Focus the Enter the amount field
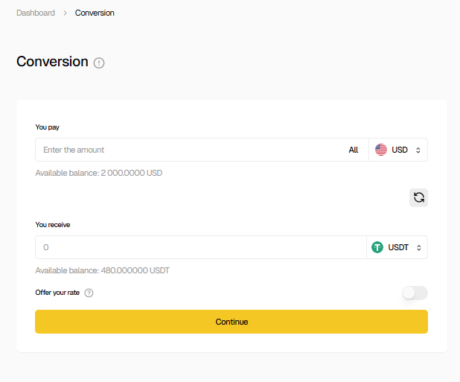Screen dimensions: 460x382 186,150
